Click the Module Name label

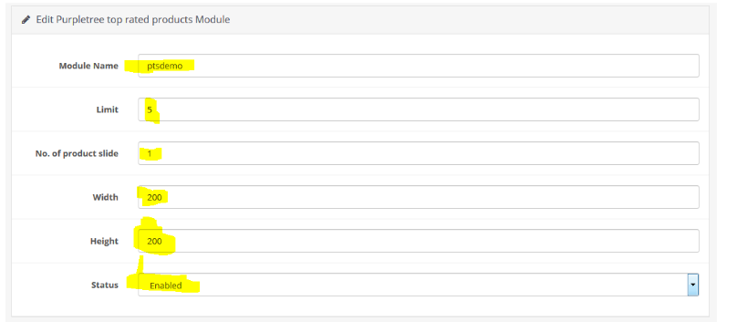click(x=88, y=66)
